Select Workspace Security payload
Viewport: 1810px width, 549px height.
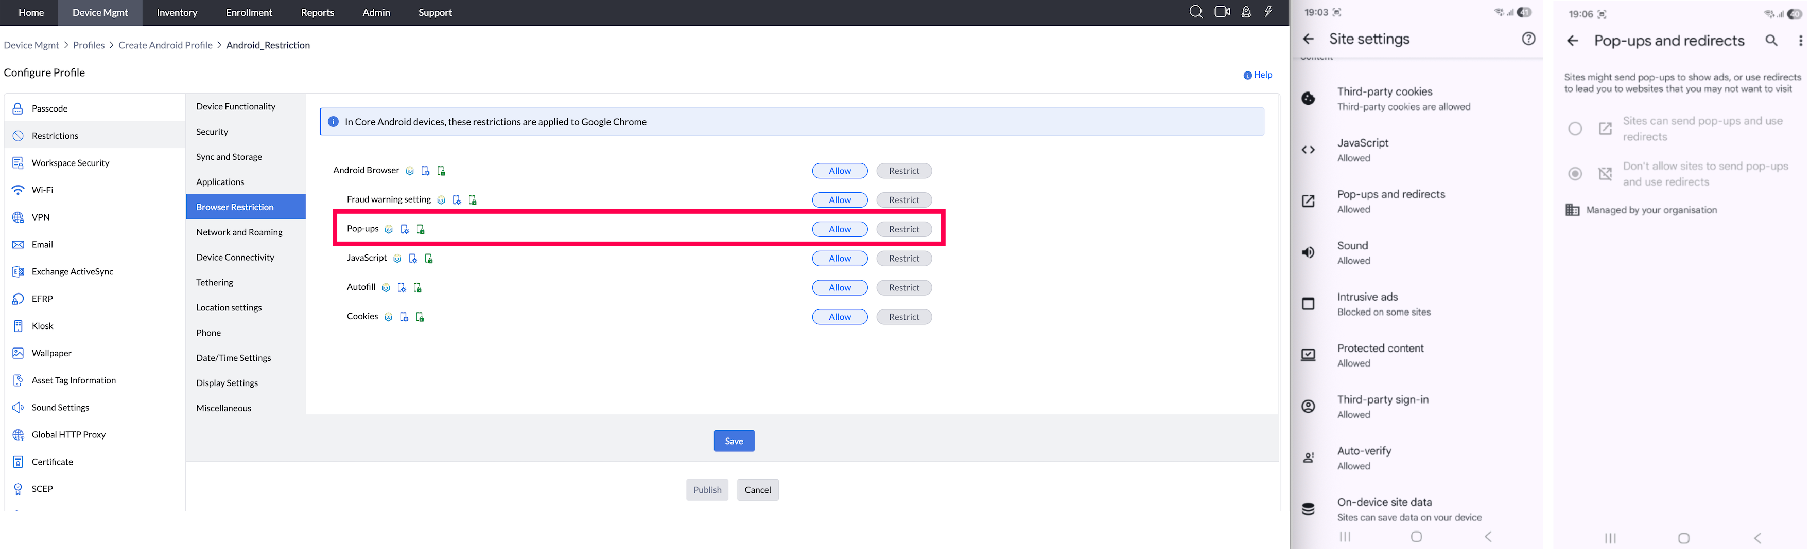pos(95,163)
